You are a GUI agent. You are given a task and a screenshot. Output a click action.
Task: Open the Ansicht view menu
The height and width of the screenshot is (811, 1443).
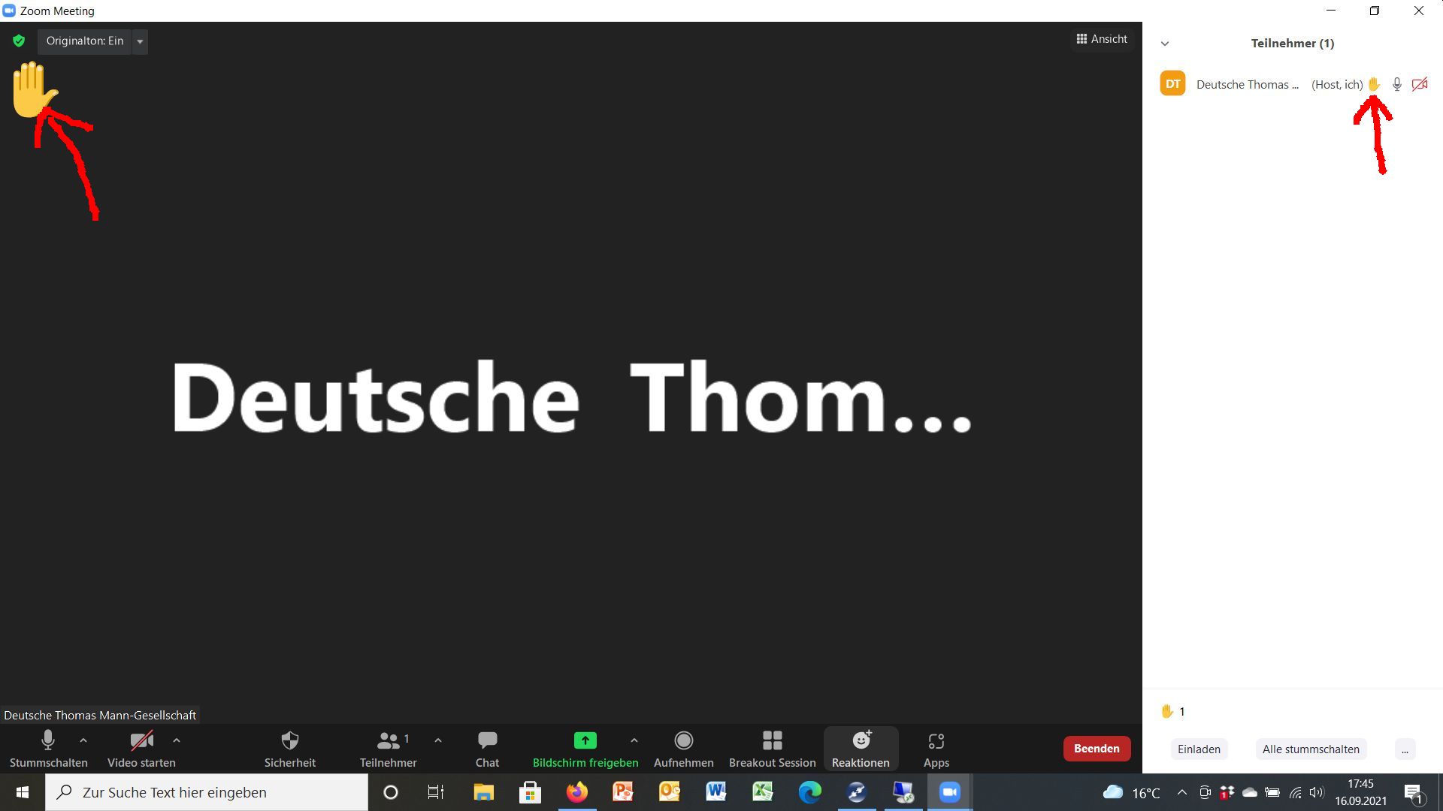[x=1102, y=39]
